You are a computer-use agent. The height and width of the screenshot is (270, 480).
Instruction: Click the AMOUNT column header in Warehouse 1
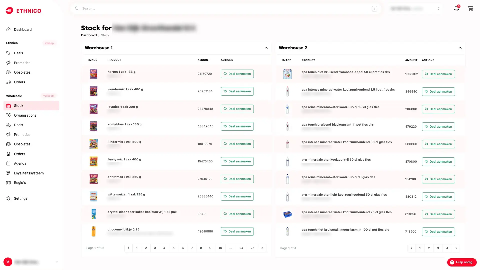tap(203, 60)
